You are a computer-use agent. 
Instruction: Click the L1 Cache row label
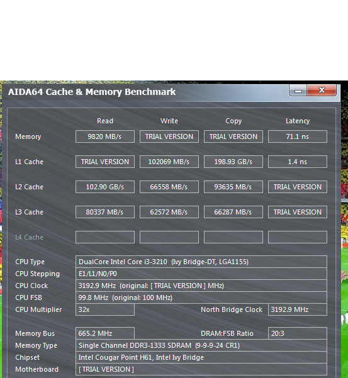[x=29, y=162]
